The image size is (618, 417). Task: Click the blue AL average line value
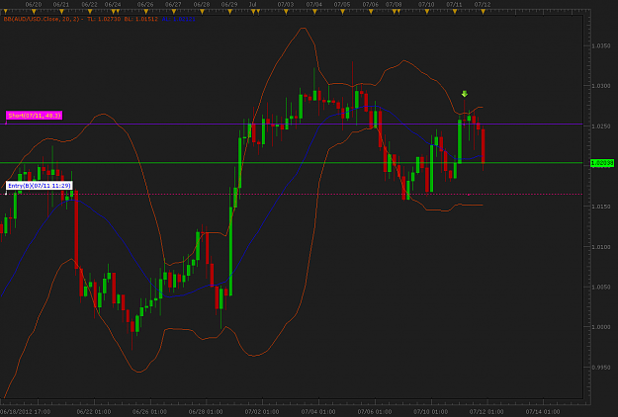pos(179,19)
